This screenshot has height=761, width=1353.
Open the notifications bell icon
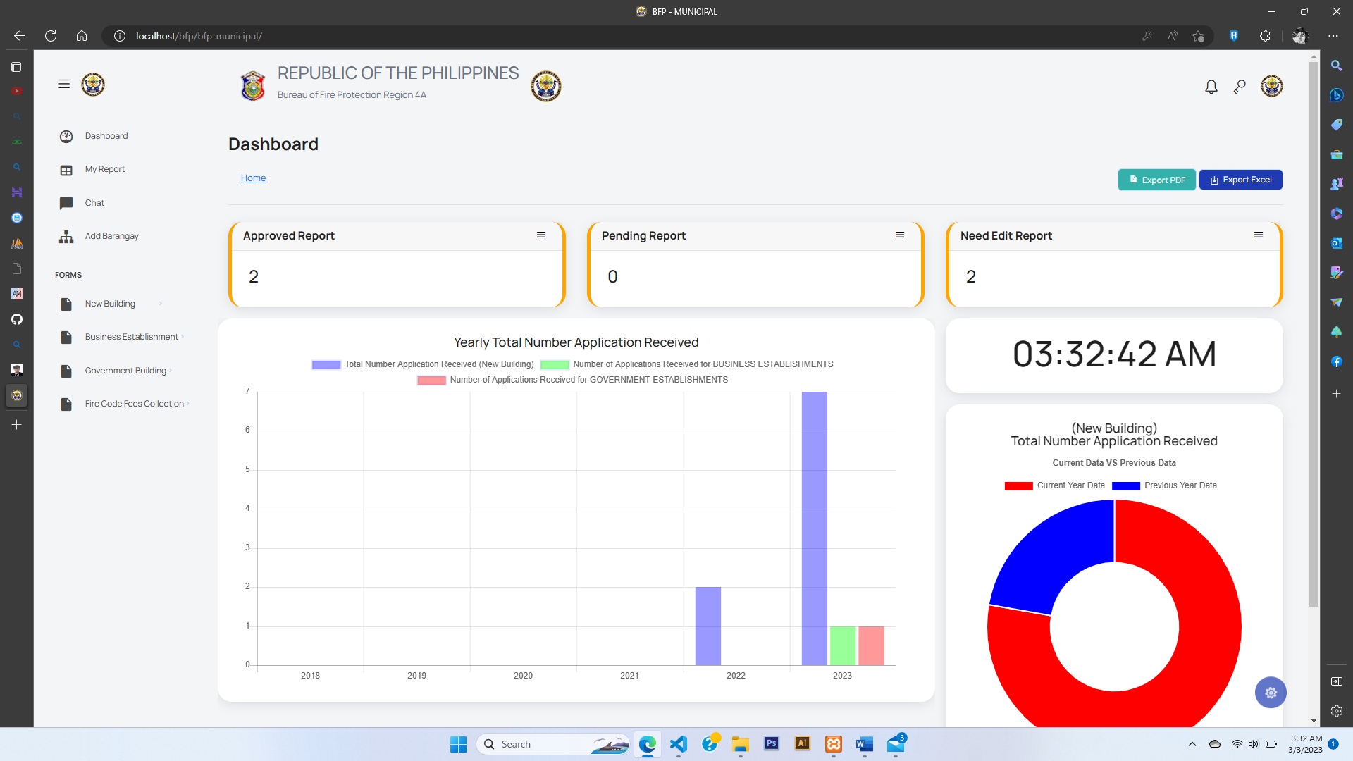[1211, 87]
